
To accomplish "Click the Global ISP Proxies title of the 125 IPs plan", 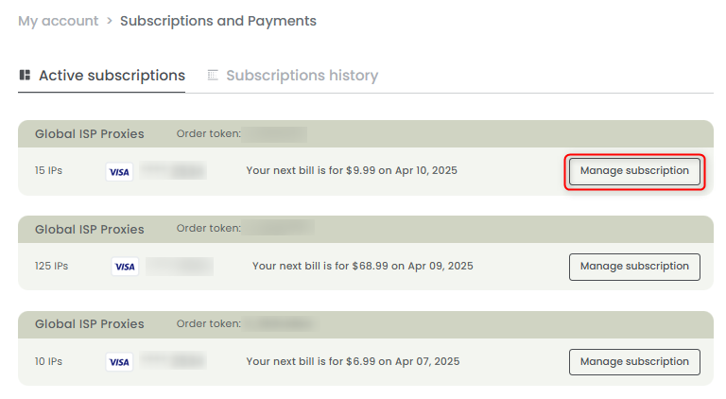I will (x=90, y=229).
